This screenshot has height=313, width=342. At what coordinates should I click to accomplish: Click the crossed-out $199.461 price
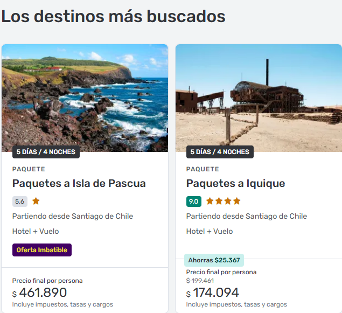(200, 281)
